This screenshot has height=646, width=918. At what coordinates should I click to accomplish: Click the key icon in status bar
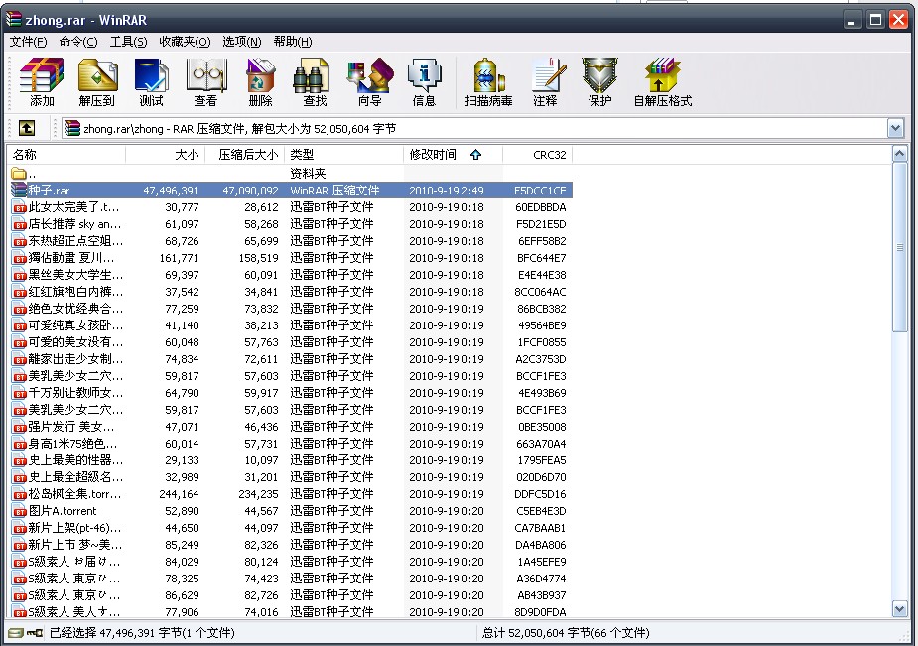click(35, 633)
